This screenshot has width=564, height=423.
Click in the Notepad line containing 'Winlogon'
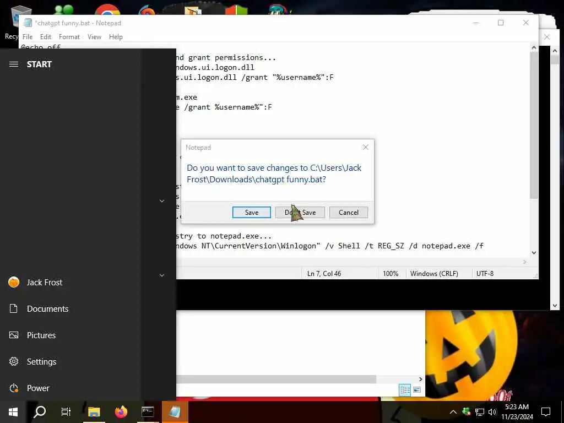pos(330,246)
